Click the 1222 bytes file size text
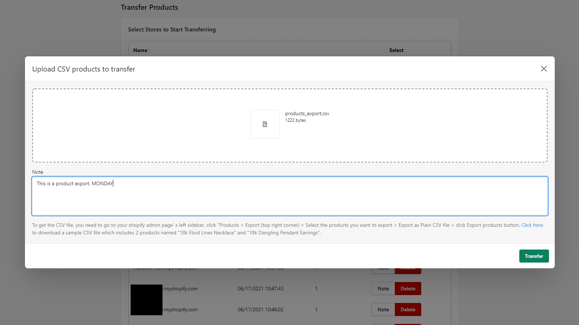 295,120
